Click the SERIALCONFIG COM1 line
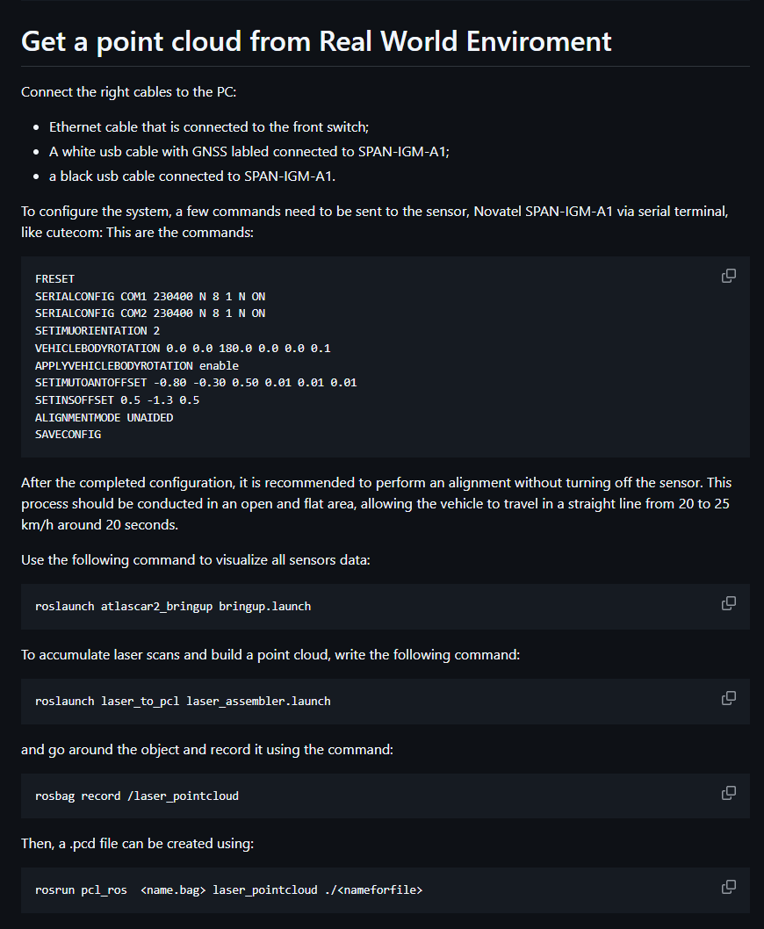Screen dimensions: 764x929 (x=150, y=297)
